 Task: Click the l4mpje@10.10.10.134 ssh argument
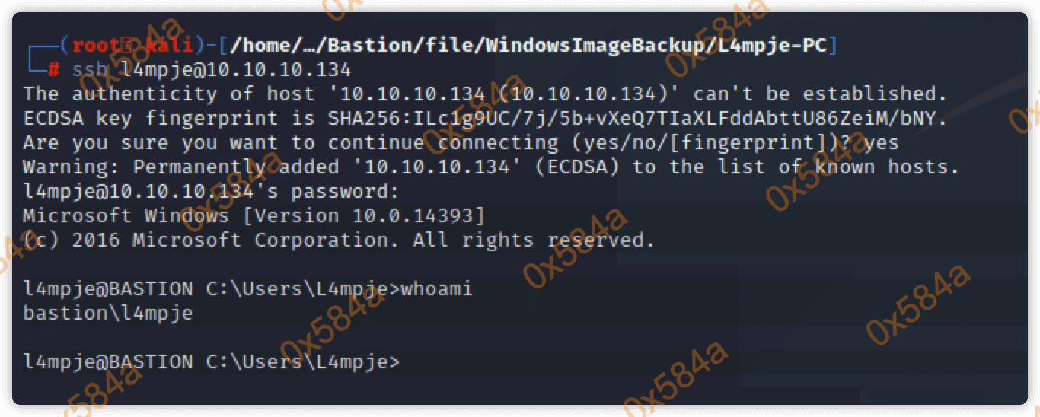(236, 70)
